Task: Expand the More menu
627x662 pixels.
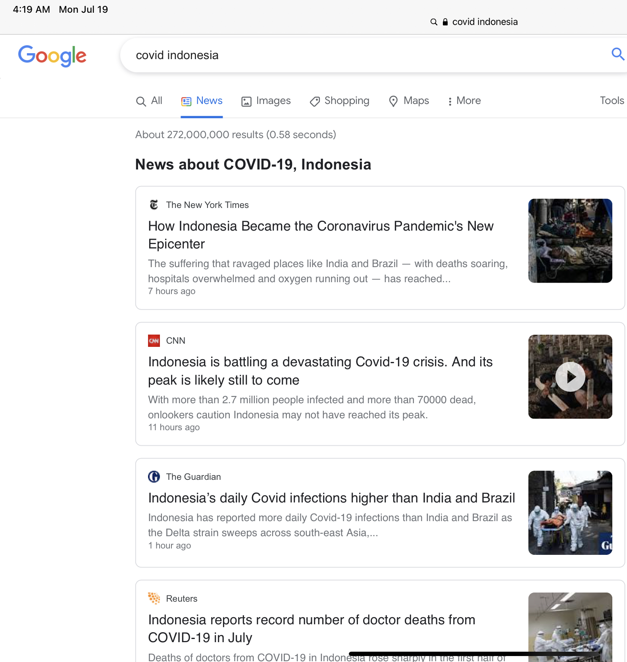Action: 464,101
